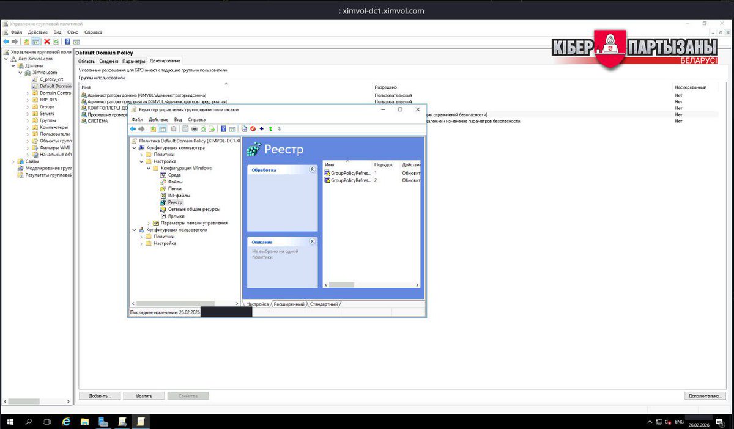
Task: Click blue plus add icon in Editor toolbar
Action: coord(262,129)
